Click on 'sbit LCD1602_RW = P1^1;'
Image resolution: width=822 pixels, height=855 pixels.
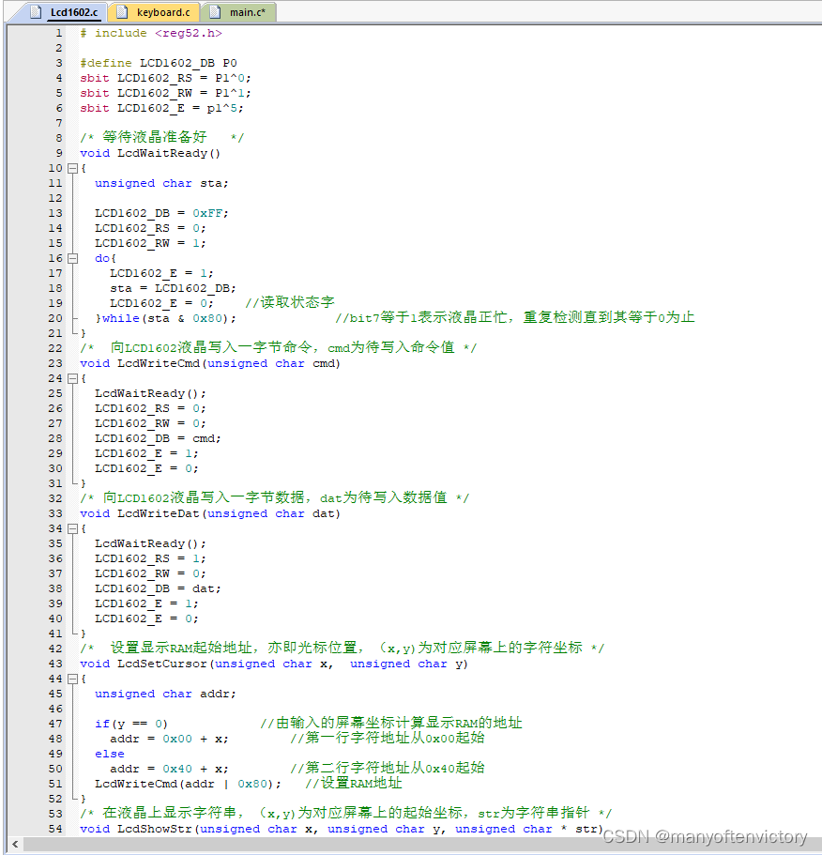(x=165, y=93)
